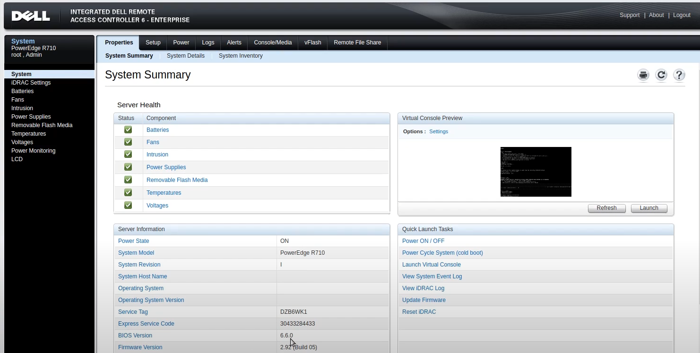
Task: Click View iDRAC Log
Action: pos(423,288)
